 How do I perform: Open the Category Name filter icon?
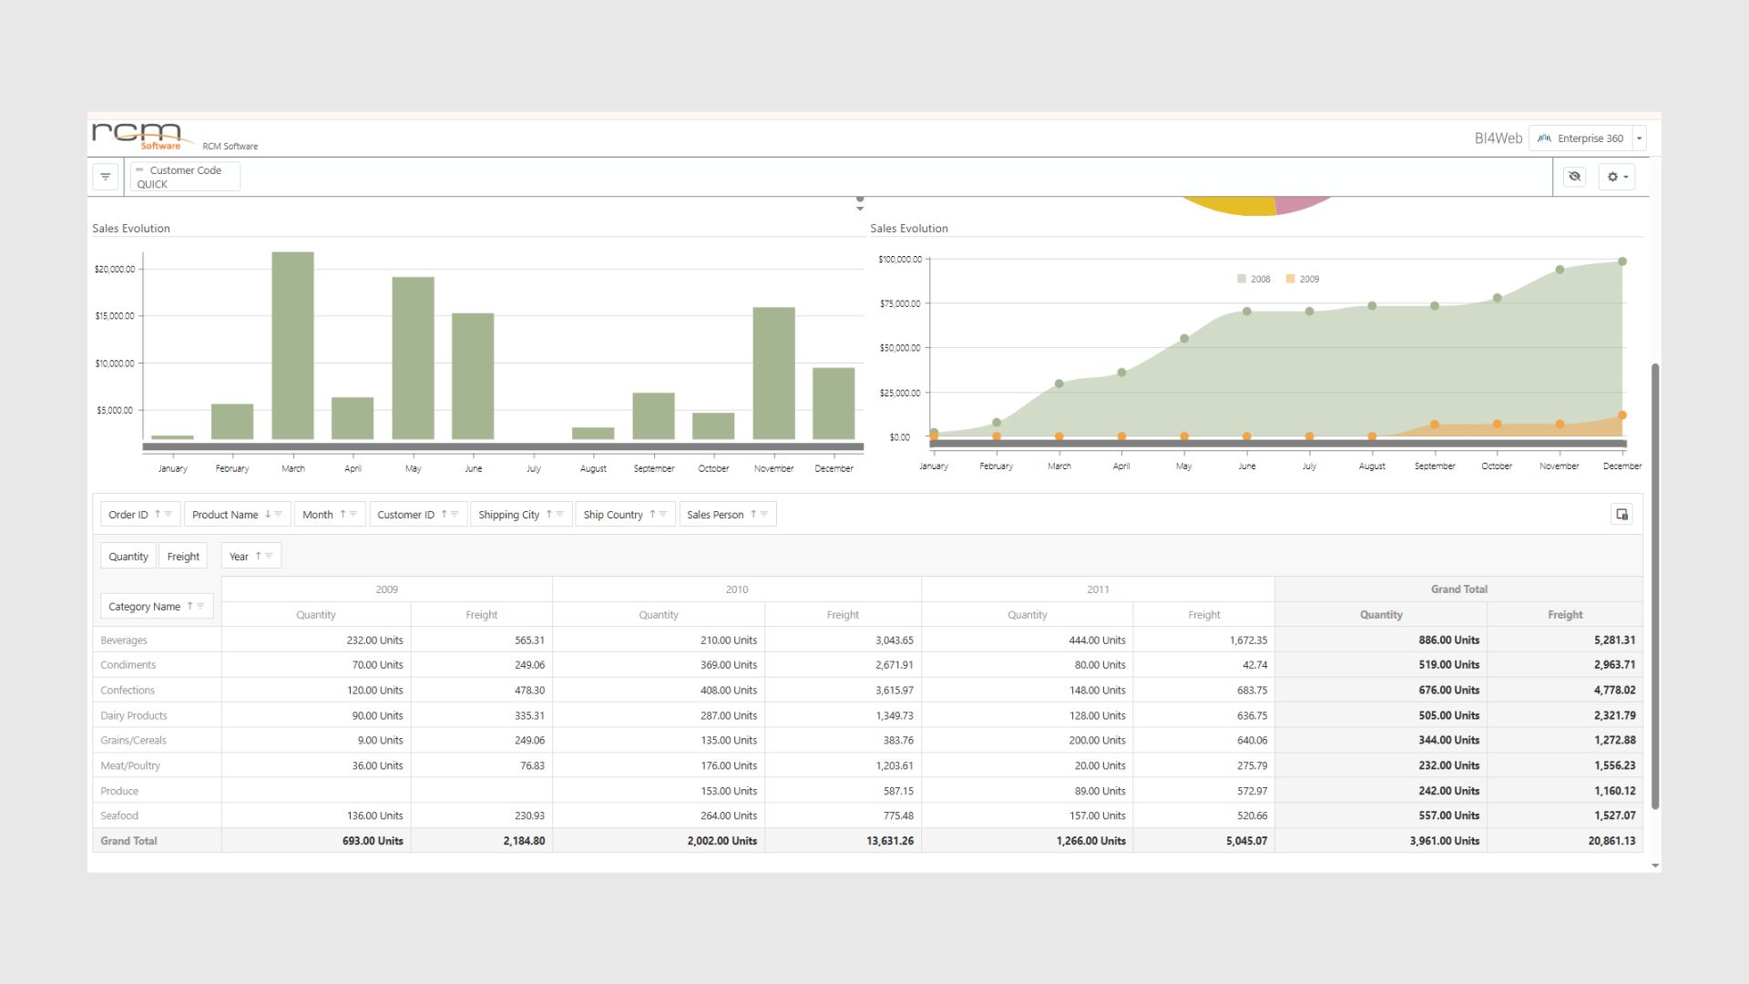pos(200,607)
